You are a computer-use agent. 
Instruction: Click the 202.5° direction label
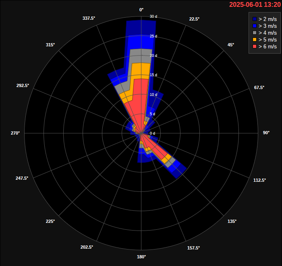point(87,247)
